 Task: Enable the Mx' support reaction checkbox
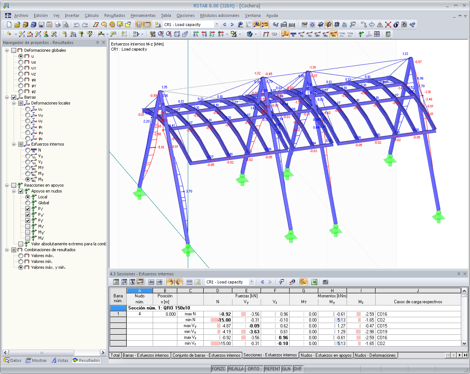pyautogui.click(x=28, y=226)
